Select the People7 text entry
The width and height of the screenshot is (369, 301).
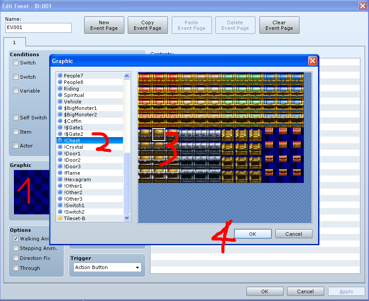73,76
